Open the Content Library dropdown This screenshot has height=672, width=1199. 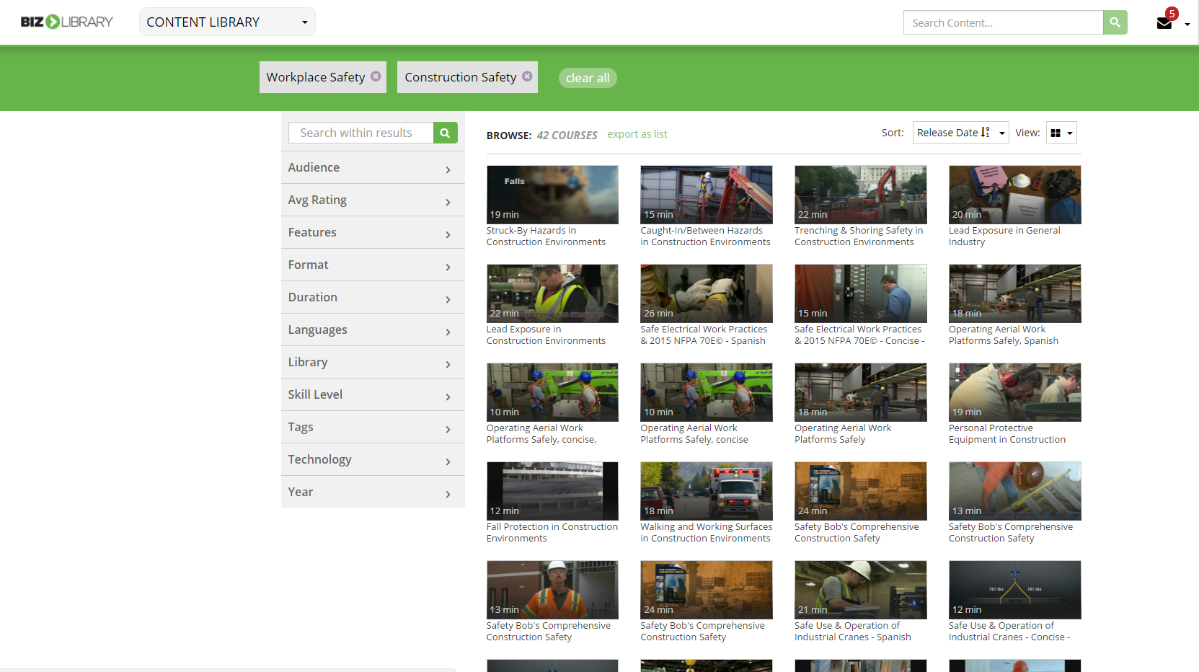[227, 22]
